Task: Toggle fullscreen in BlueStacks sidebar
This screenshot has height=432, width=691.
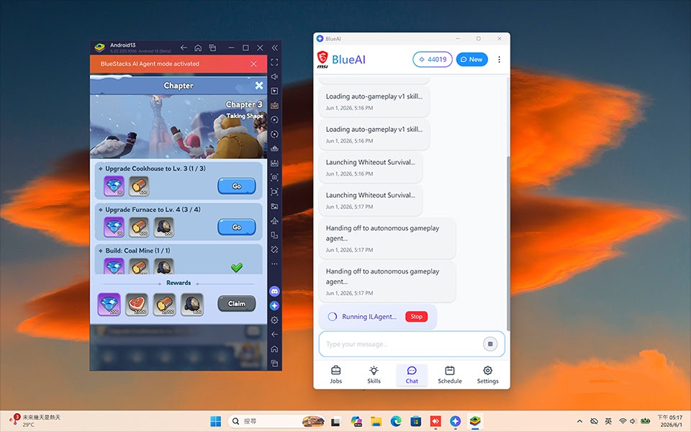Action: (274, 62)
